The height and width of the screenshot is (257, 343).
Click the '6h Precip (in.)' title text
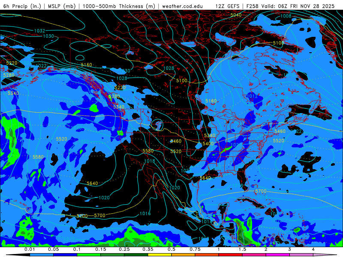click(x=22, y=6)
